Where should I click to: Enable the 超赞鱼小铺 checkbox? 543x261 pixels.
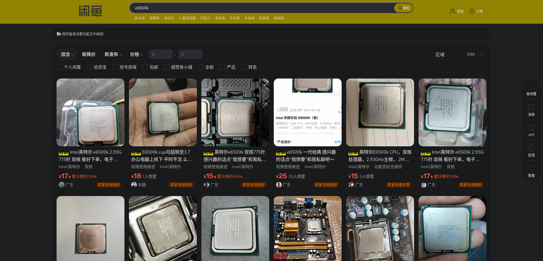tap(167, 67)
